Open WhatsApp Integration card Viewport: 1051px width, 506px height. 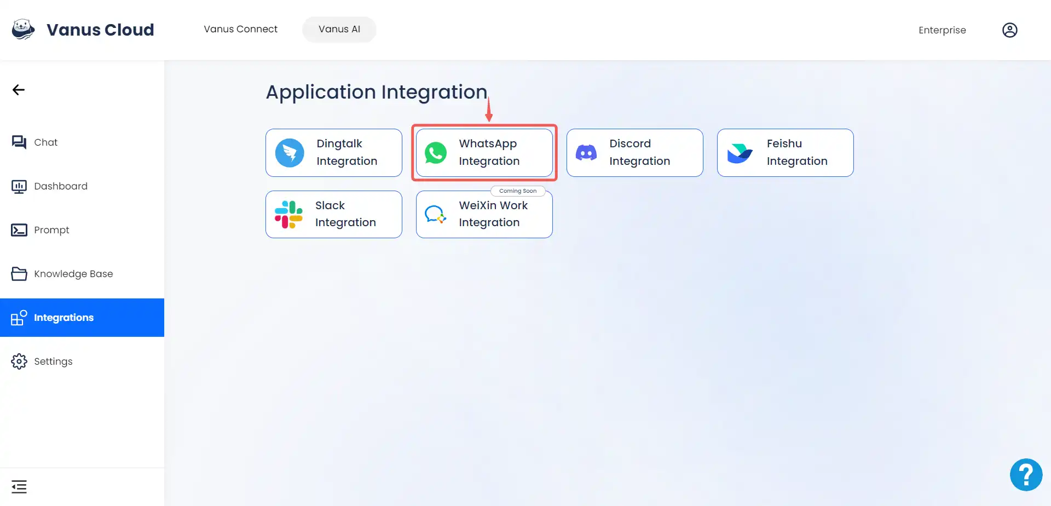tap(484, 153)
